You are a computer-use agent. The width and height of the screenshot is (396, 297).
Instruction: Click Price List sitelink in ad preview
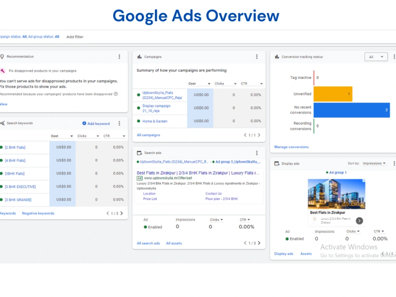point(150,199)
